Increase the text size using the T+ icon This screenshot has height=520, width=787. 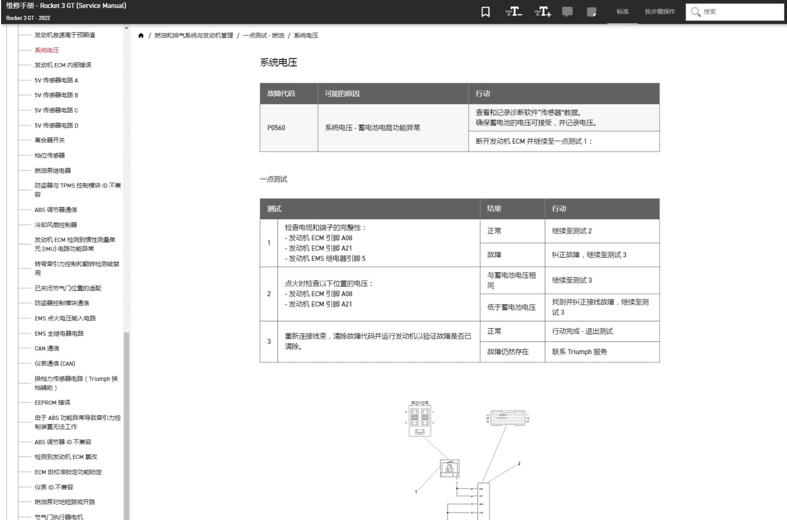coord(542,11)
